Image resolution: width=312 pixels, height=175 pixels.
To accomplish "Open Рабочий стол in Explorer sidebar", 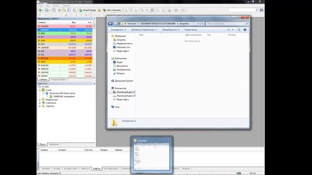I will pos(123,47).
